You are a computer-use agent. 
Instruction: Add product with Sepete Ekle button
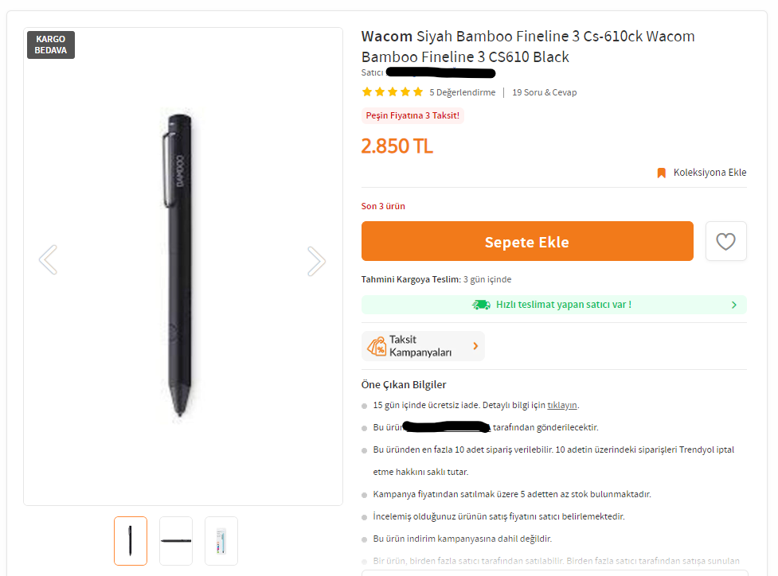[x=527, y=241]
